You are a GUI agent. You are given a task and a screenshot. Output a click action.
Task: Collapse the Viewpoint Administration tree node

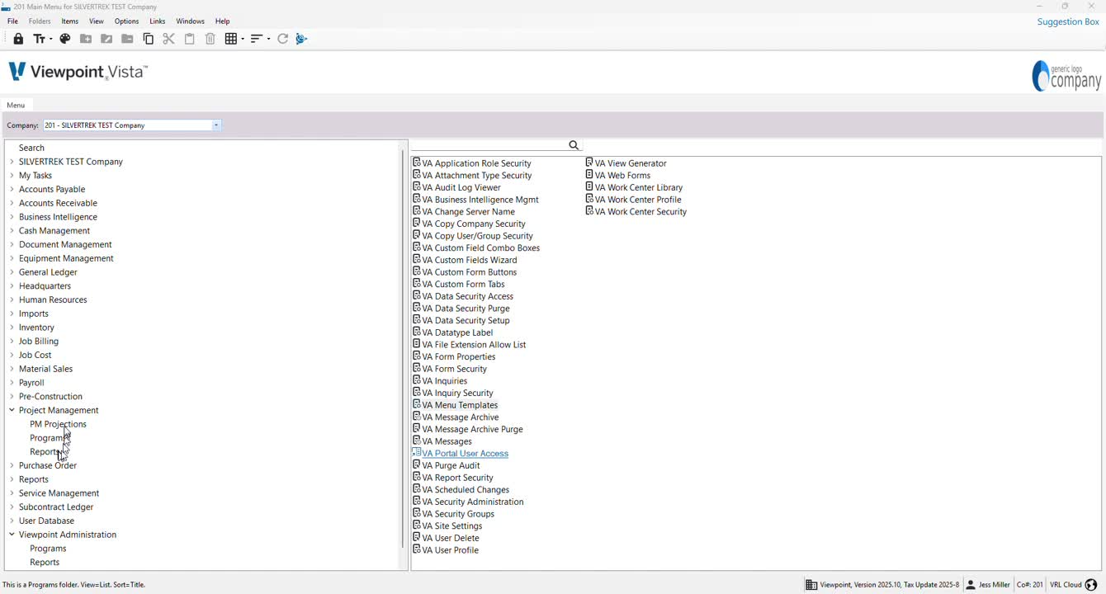pyautogui.click(x=12, y=535)
